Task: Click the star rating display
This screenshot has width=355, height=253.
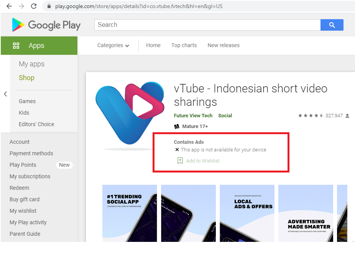Action: [311, 116]
